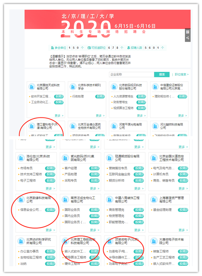Submit resume for 信息安全公司 position
202x276 pixels.
[x=50, y=210]
